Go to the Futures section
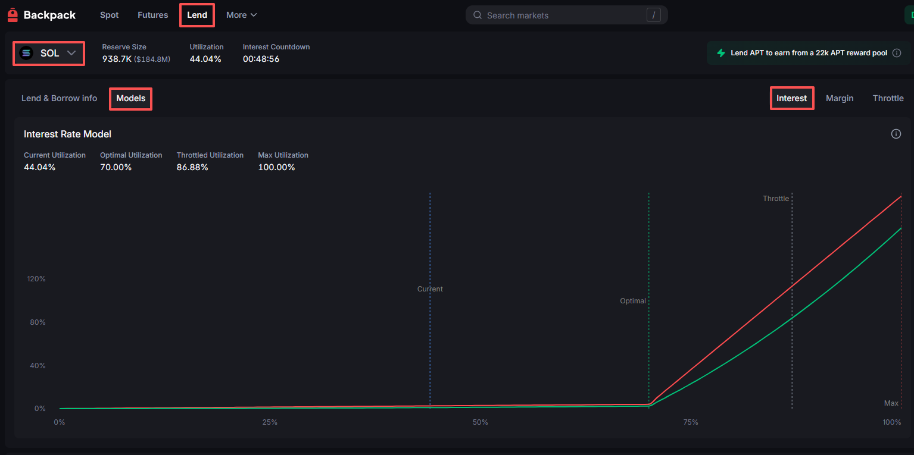 coord(153,15)
